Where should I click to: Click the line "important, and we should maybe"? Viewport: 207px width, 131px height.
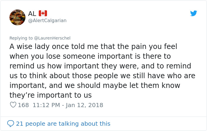[95, 86]
